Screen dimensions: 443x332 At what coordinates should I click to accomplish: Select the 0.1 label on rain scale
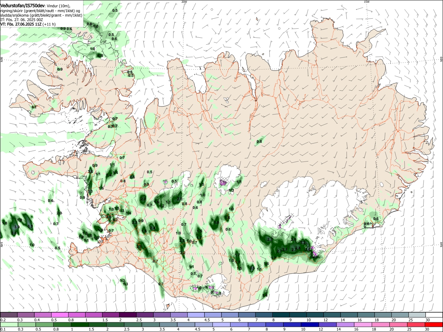pyautogui.click(x=3, y=329)
